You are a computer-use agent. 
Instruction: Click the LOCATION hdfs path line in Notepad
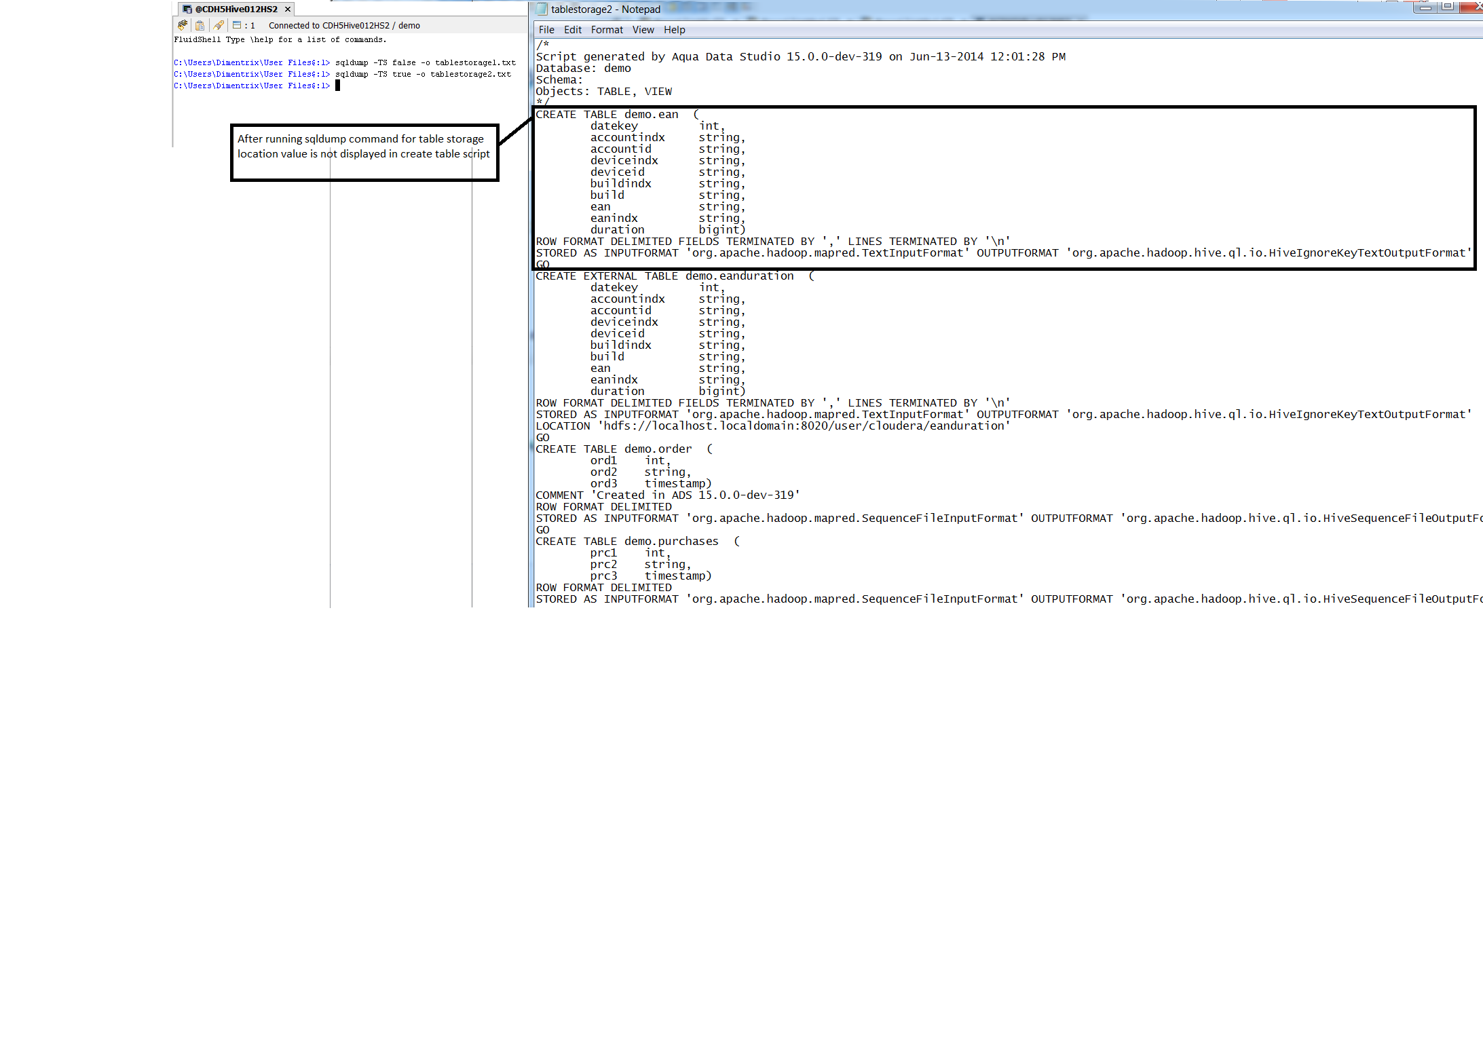coord(772,426)
